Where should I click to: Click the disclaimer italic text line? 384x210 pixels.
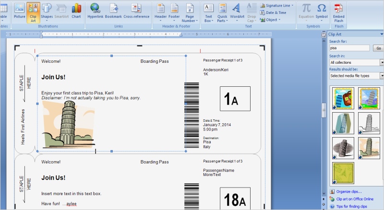pyautogui.click(x=91, y=98)
